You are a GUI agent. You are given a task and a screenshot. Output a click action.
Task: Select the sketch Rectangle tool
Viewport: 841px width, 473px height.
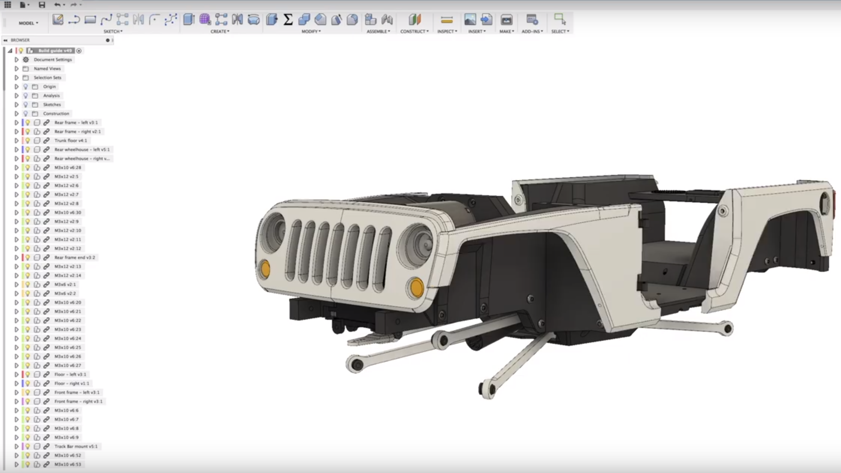pyautogui.click(x=90, y=19)
